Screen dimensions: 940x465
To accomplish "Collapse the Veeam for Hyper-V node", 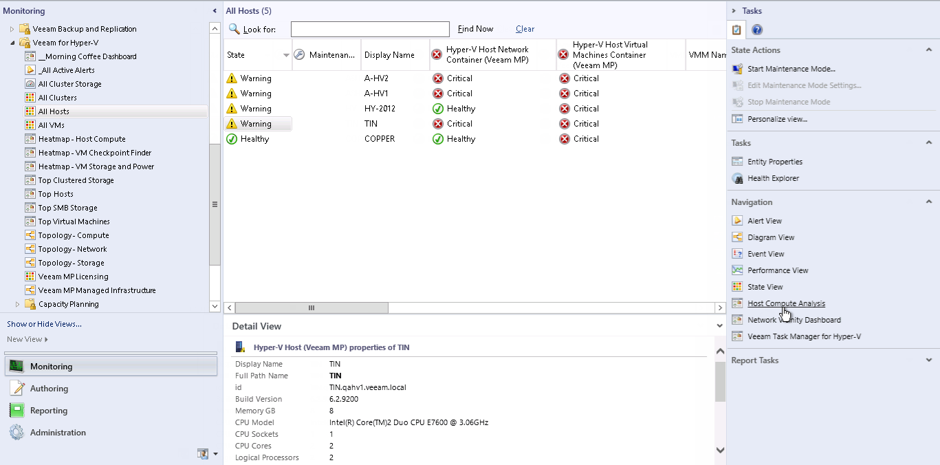I will 12,43.
